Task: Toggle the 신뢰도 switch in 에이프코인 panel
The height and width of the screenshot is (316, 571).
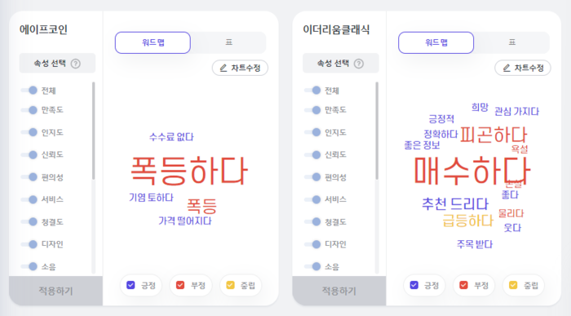Action: click(x=29, y=155)
